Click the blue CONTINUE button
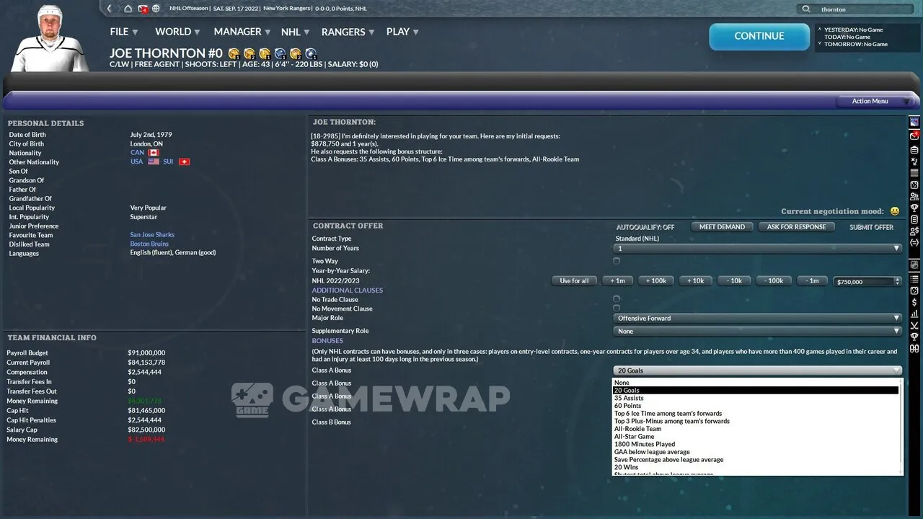This screenshot has width=923, height=519. (759, 36)
